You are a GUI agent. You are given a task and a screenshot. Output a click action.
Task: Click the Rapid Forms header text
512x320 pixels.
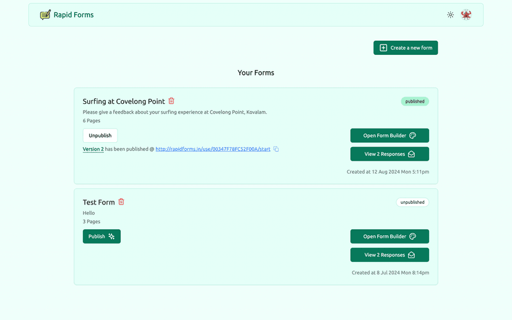74,15
